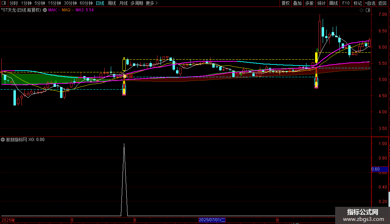Click the diamond marker icon above the chart
Screen dimensions: 390x224
coord(362,10)
